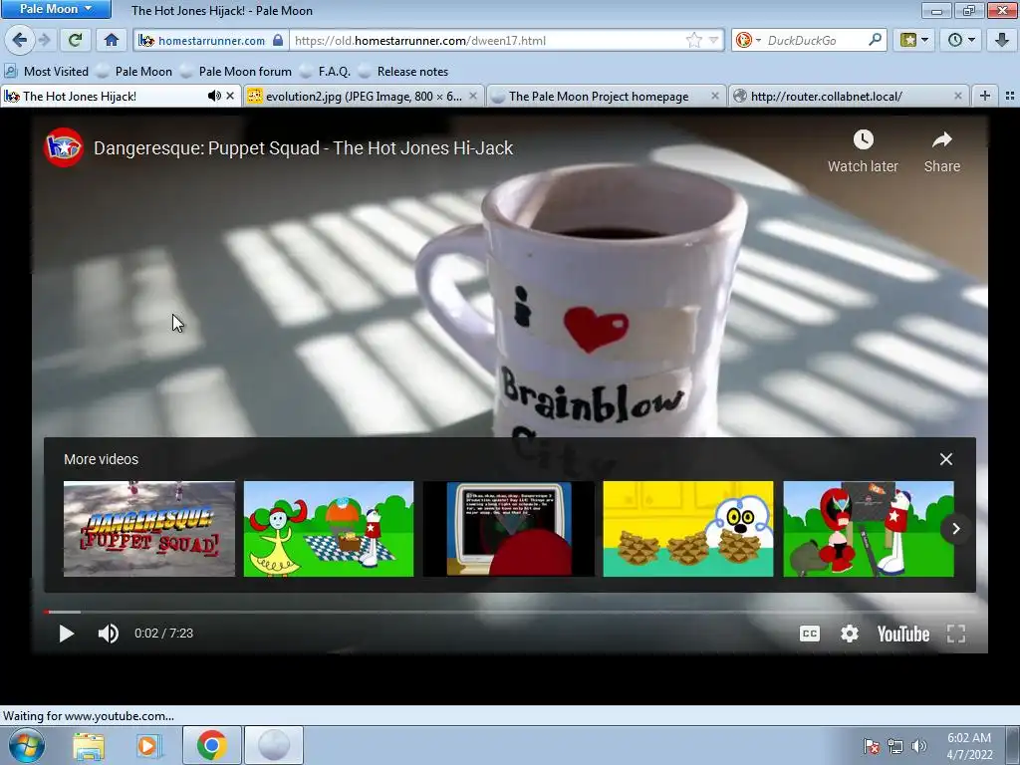
Task: Open the masked wrestler video thumbnail
Action: click(x=869, y=529)
